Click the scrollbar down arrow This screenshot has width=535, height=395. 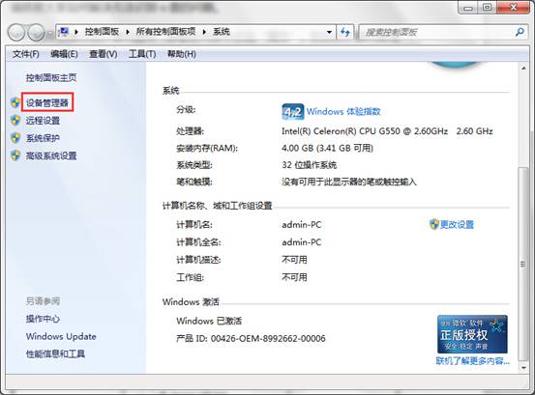(x=523, y=368)
